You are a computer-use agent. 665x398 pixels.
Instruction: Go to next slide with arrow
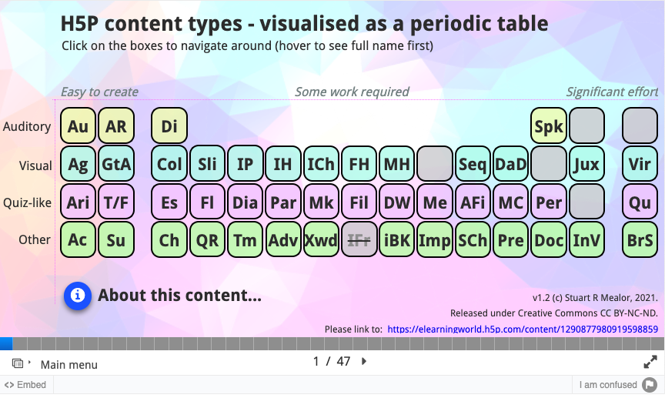pyautogui.click(x=364, y=362)
